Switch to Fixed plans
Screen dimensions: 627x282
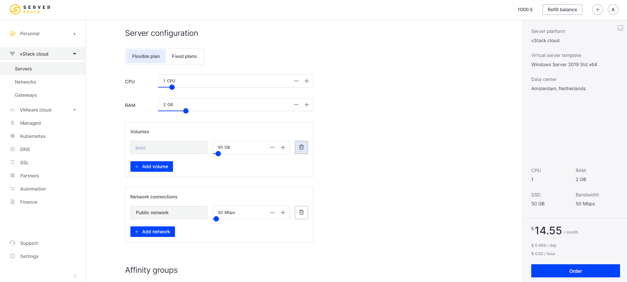(184, 56)
